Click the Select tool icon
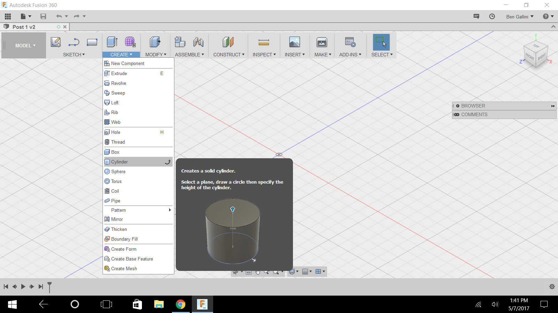Screen dimensions: 558x313 [x=381, y=42]
